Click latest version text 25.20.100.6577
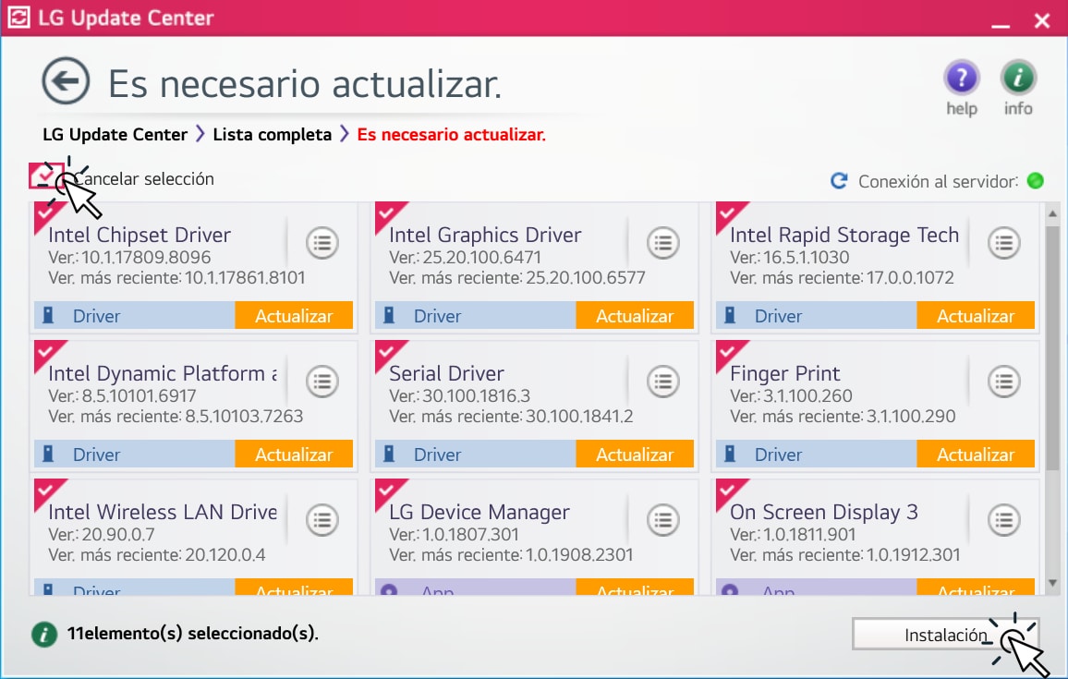This screenshot has height=679, width=1068. point(586,278)
